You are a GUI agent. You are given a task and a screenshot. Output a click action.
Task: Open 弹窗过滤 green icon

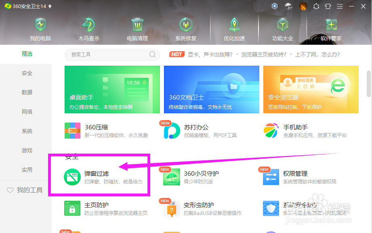(72, 177)
